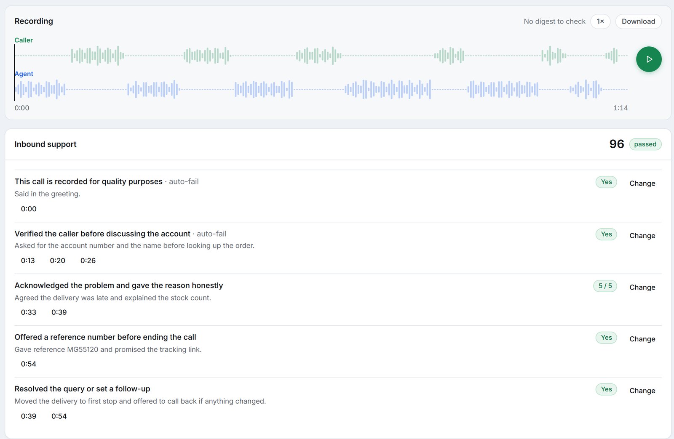Click the 1:14 end time label
Screen dimensions: 674x439
point(621,108)
